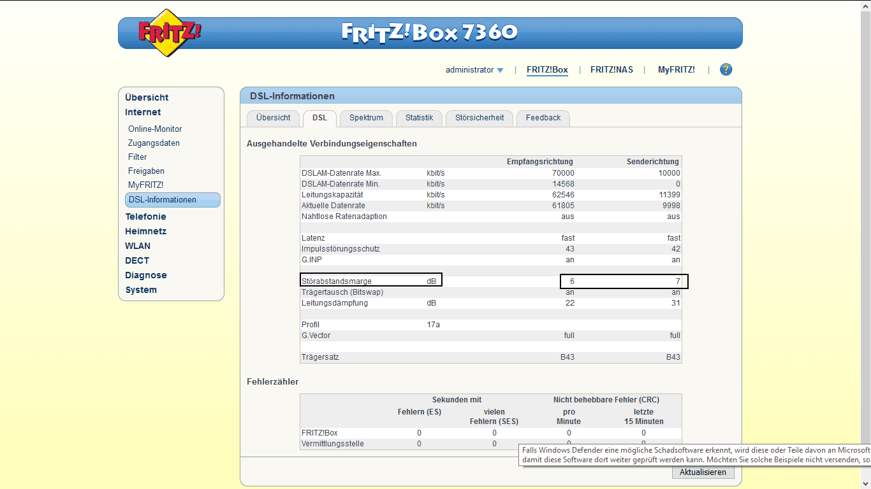Click the Fehlern (ES) column header
This screenshot has height=489, width=871.
point(420,412)
